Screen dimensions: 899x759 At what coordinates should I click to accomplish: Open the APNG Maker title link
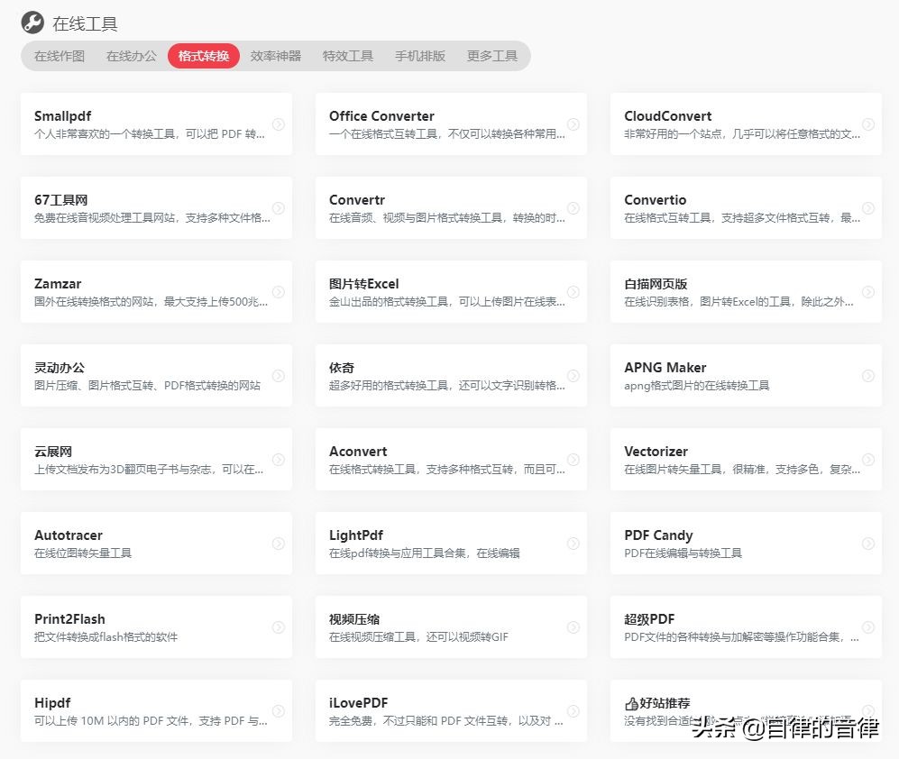(x=665, y=368)
